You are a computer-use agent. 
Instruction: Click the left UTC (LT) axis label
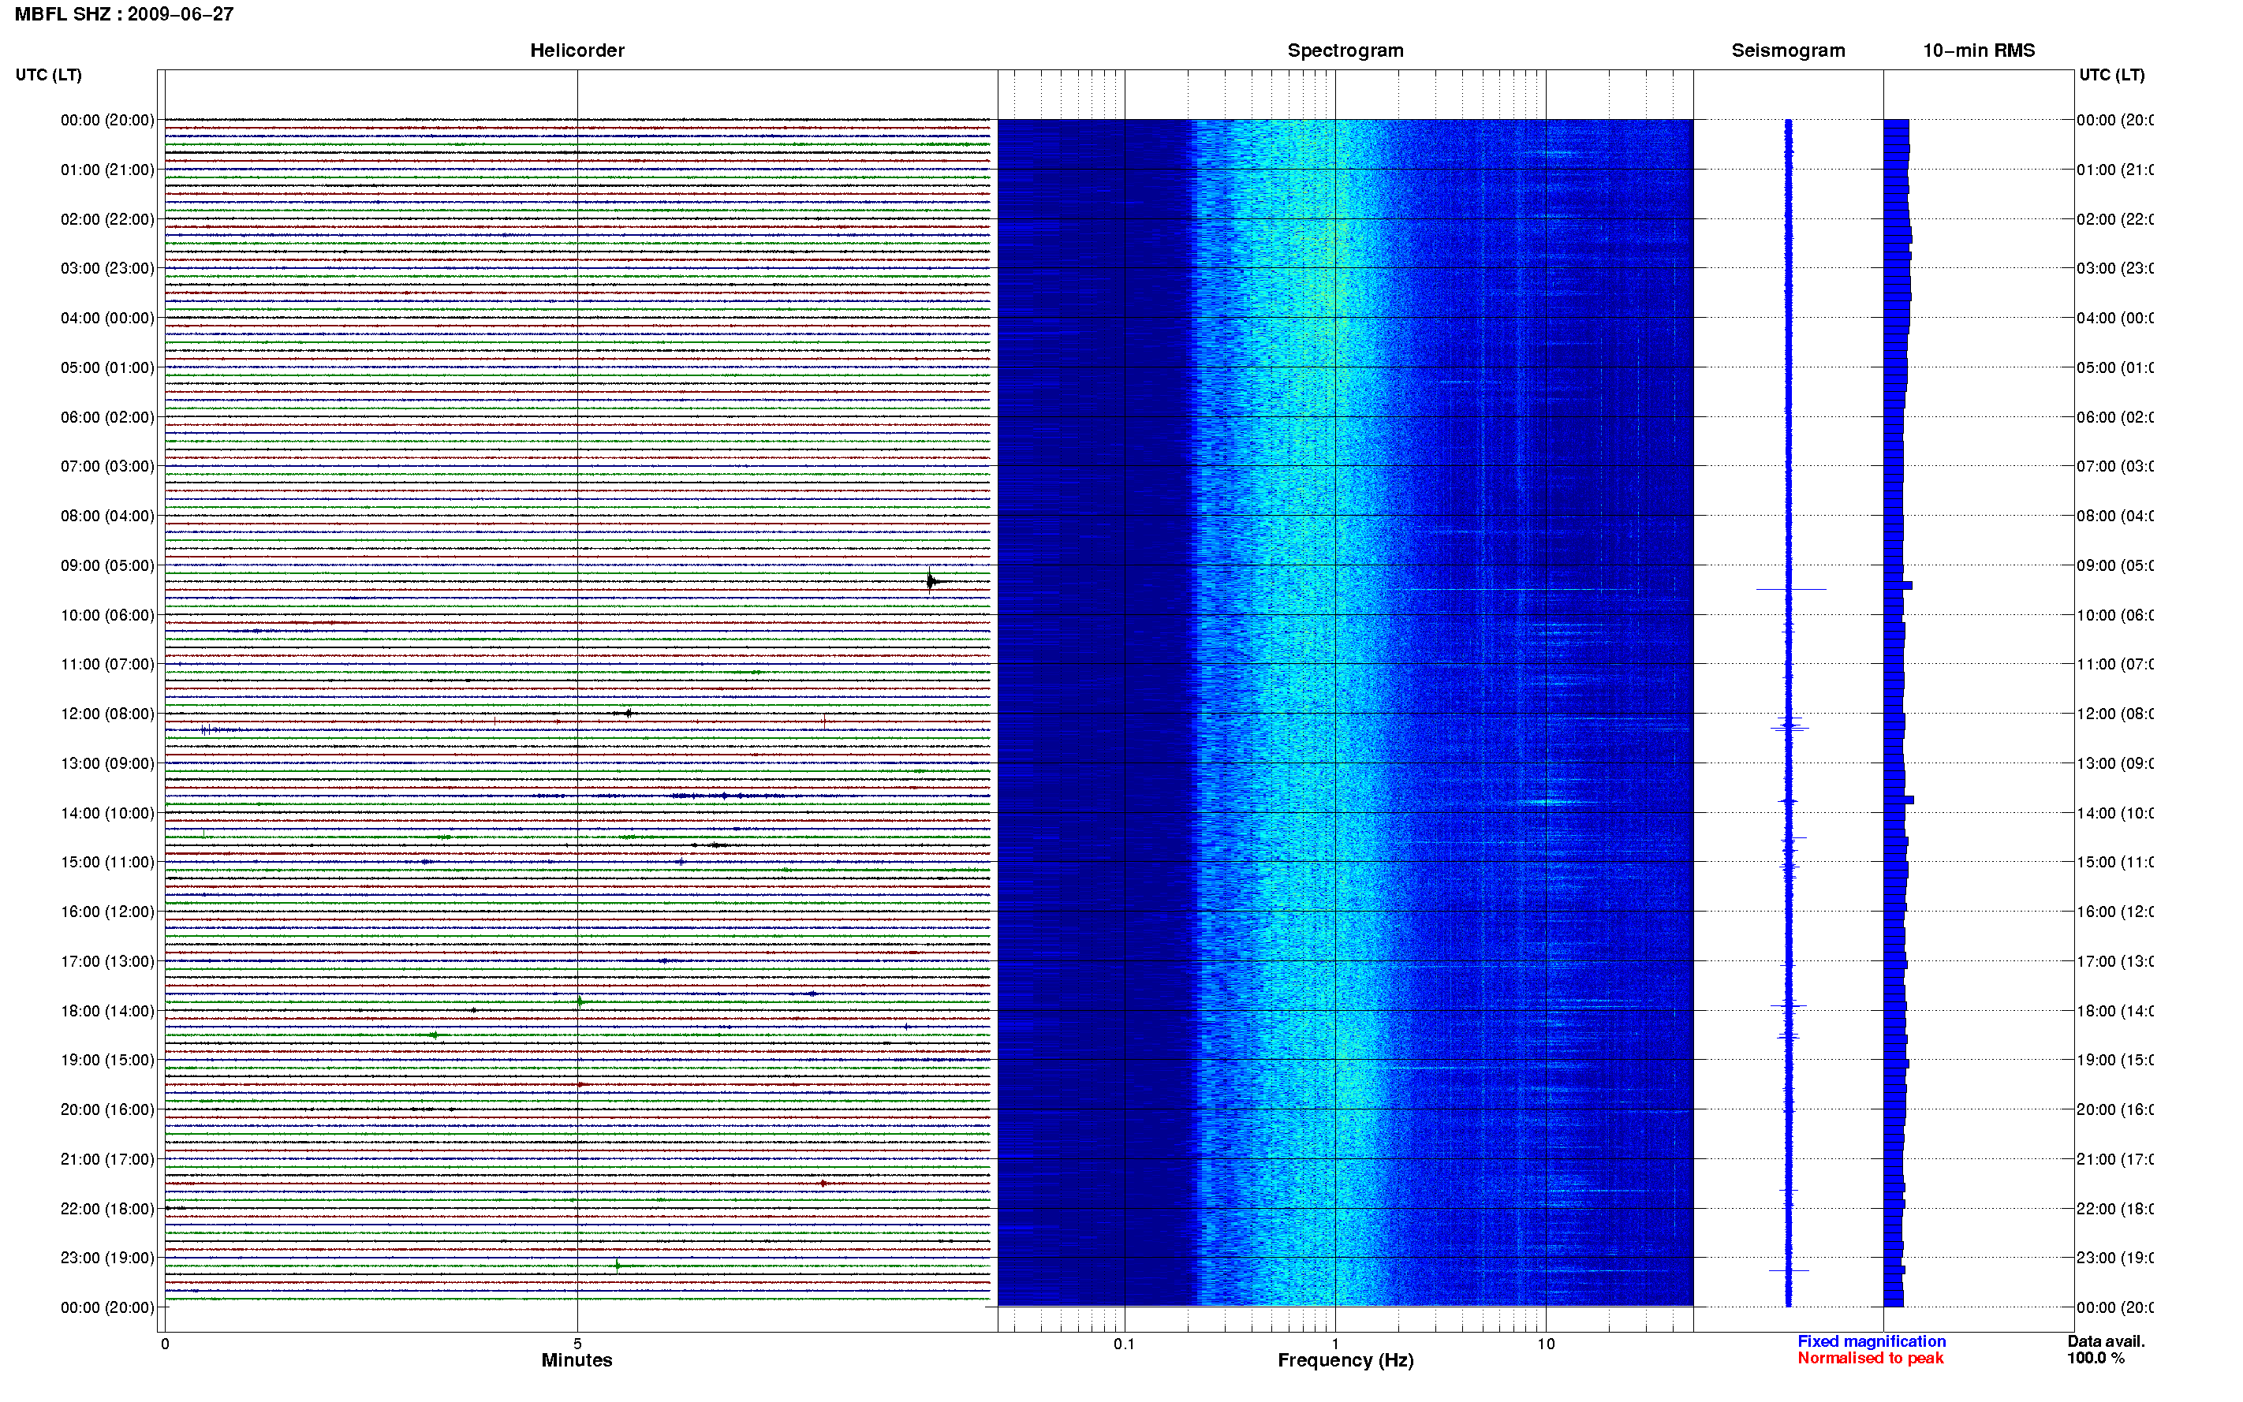tap(48, 74)
